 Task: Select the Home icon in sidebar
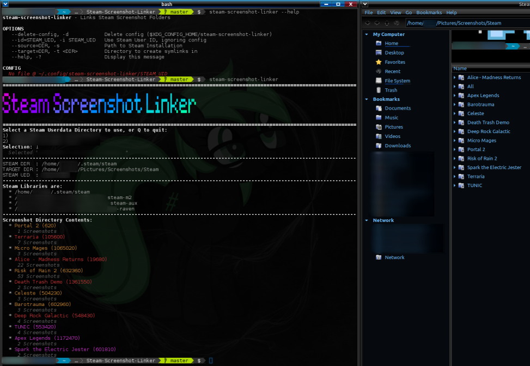pos(379,43)
